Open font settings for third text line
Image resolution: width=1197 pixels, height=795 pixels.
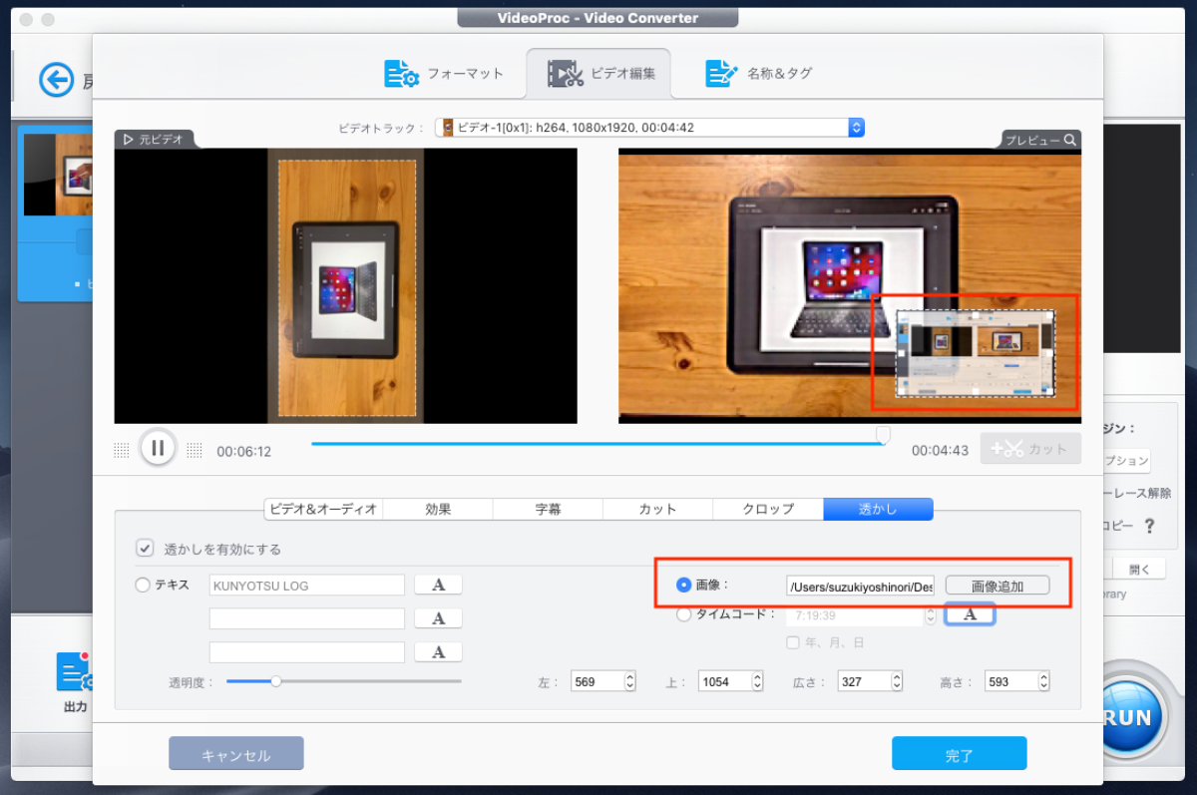[438, 651]
